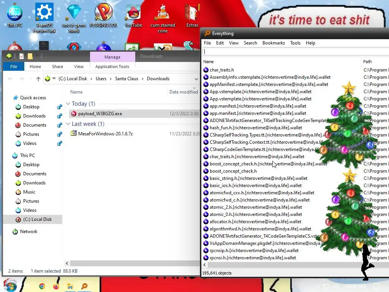The height and width of the screenshot is (292, 389).
Task: Open Firefox from the taskbar
Action: click(x=56, y=286)
